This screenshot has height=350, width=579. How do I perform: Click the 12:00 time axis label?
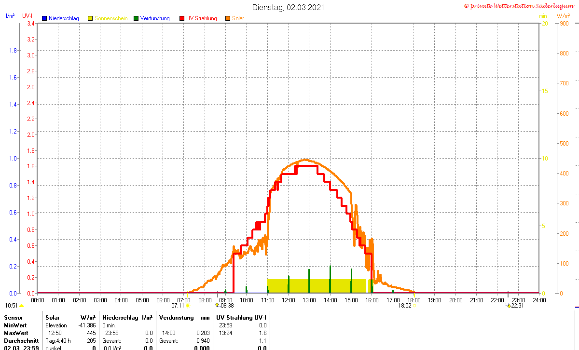[289, 300]
